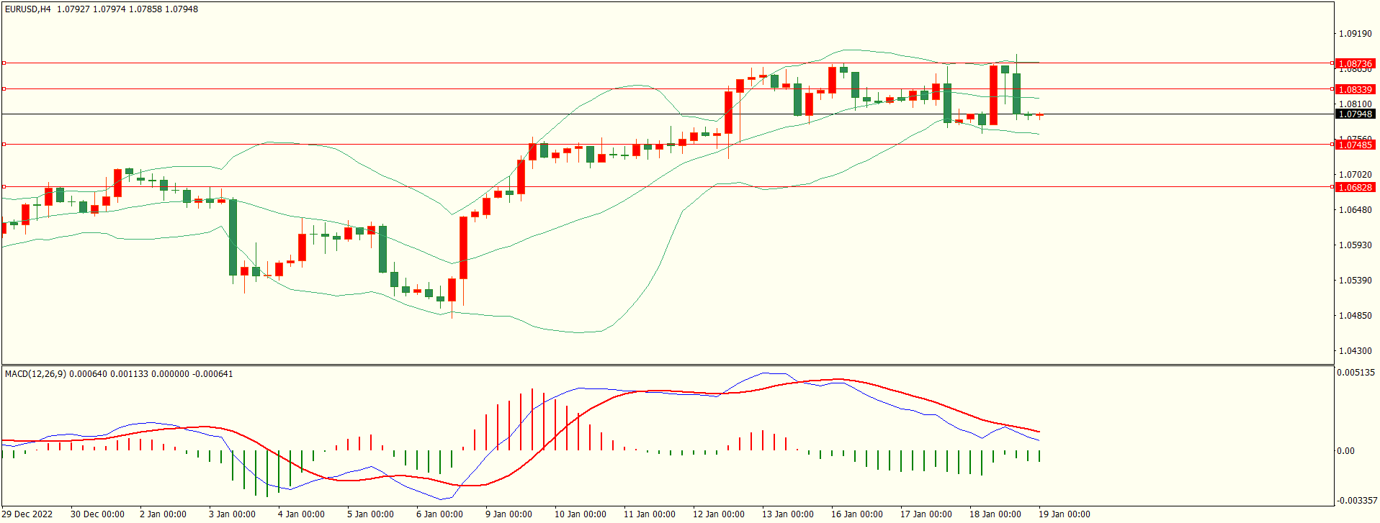The height and width of the screenshot is (523, 1380).
Task: Click the 0.00 MACD zero level label
Action: tap(1345, 451)
